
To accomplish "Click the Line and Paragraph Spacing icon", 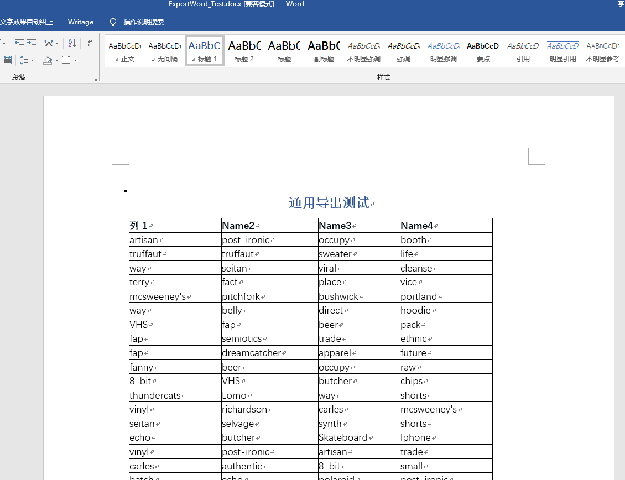I will (24, 60).
